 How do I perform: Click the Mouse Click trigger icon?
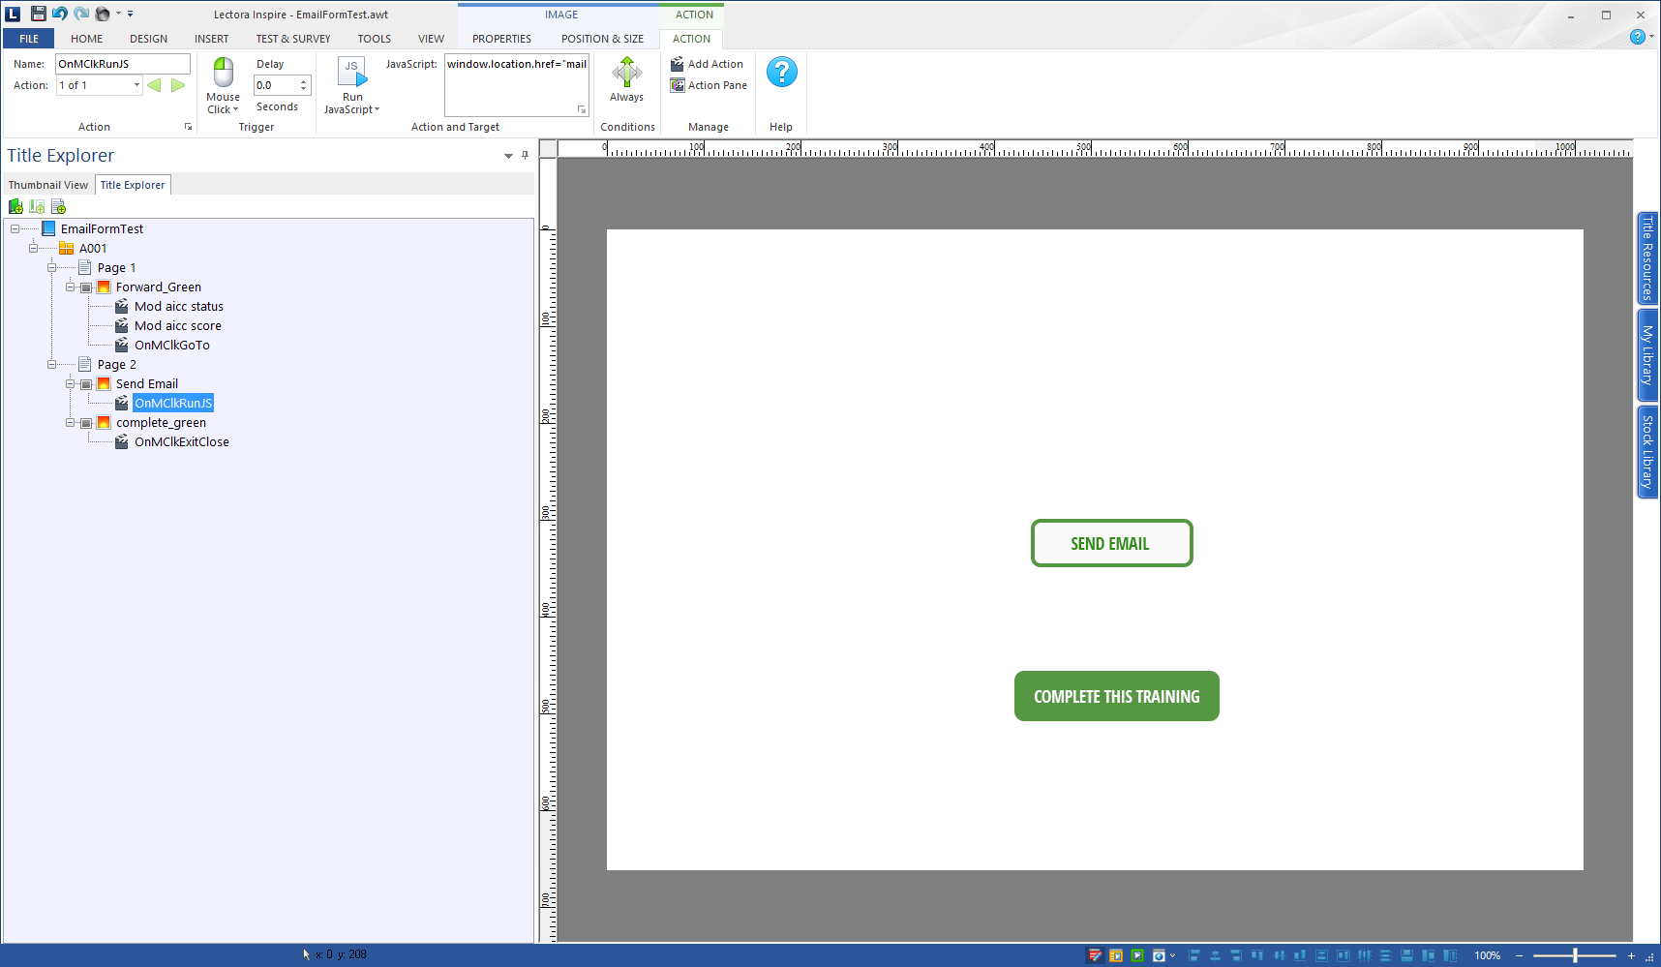(224, 73)
